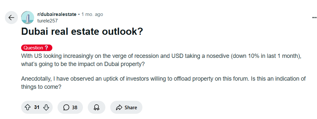The image size is (317, 119).
Task: Click the paragraph beginning with 'Anecdotally'
Action: pyautogui.click(x=163, y=83)
